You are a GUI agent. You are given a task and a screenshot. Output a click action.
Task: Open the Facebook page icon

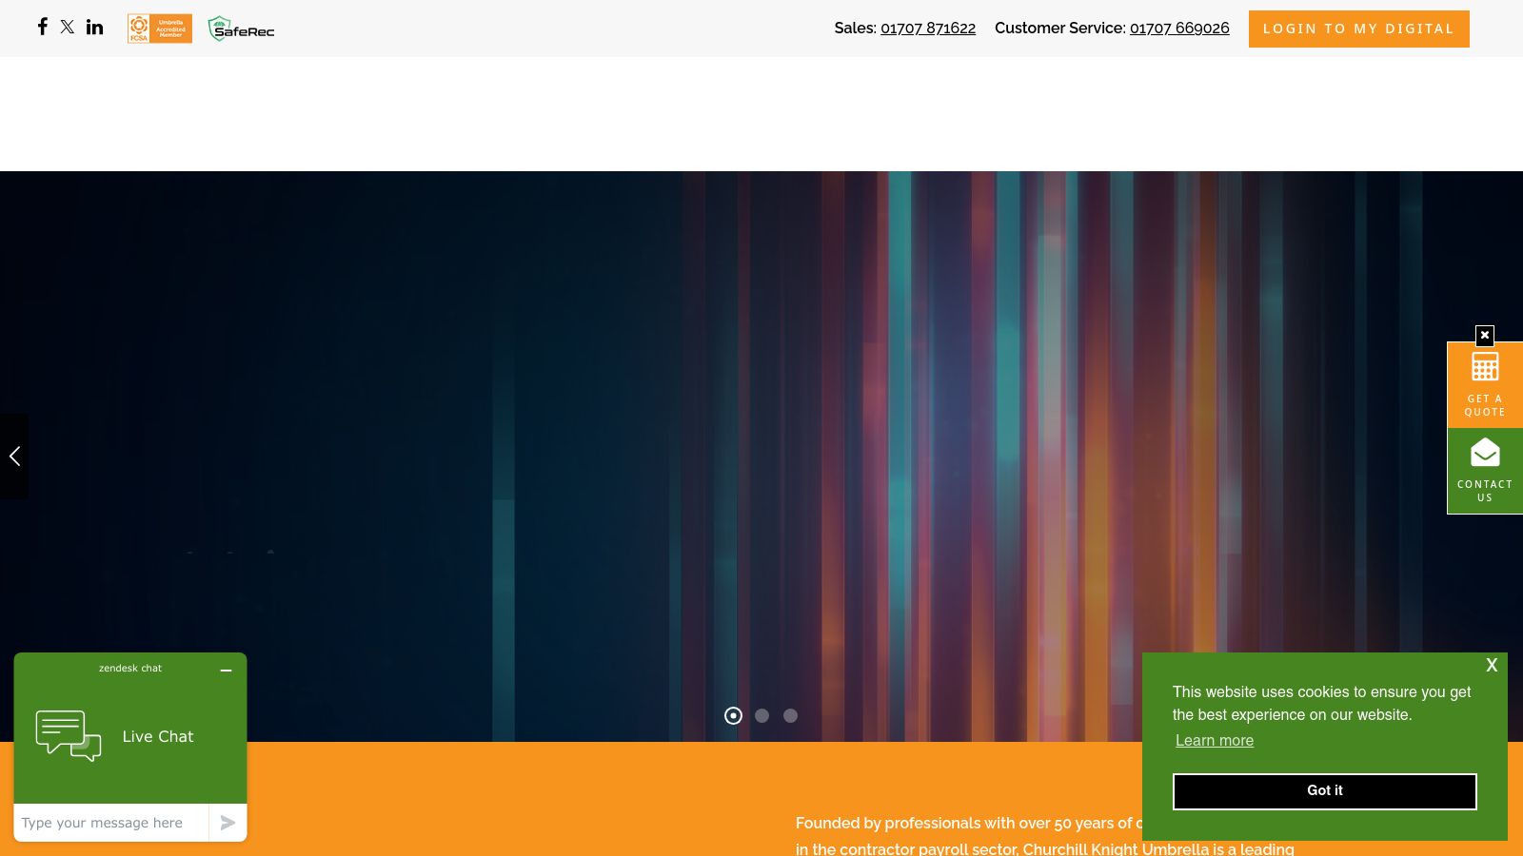43,27
